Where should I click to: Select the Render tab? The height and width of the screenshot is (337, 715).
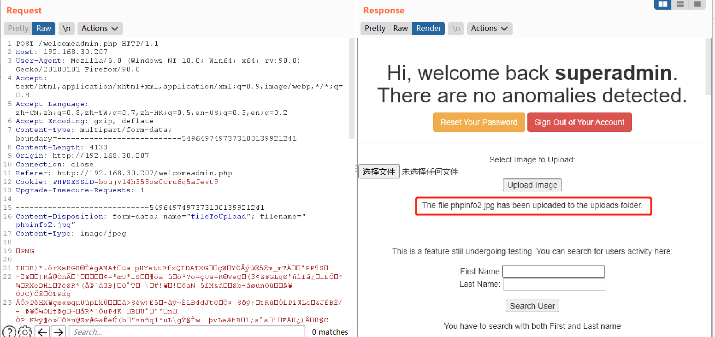(x=428, y=28)
